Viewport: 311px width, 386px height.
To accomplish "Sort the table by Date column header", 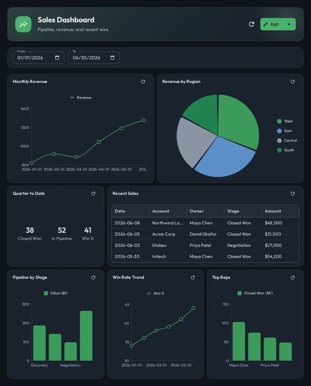I will click(x=130, y=211).
